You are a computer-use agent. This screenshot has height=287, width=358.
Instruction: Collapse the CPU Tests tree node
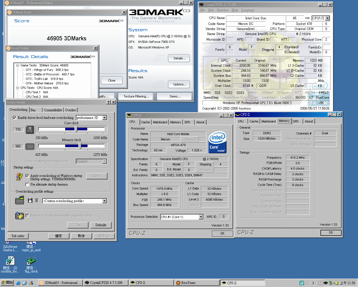point(17,88)
